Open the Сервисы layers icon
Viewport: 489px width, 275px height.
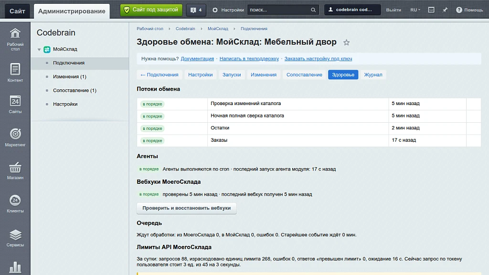point(15,238)
